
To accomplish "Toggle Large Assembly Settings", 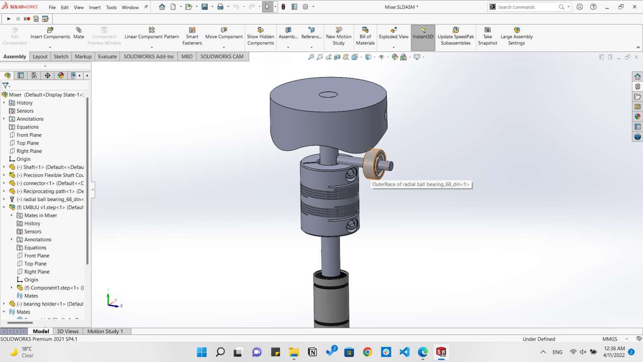I will point(517,36).
